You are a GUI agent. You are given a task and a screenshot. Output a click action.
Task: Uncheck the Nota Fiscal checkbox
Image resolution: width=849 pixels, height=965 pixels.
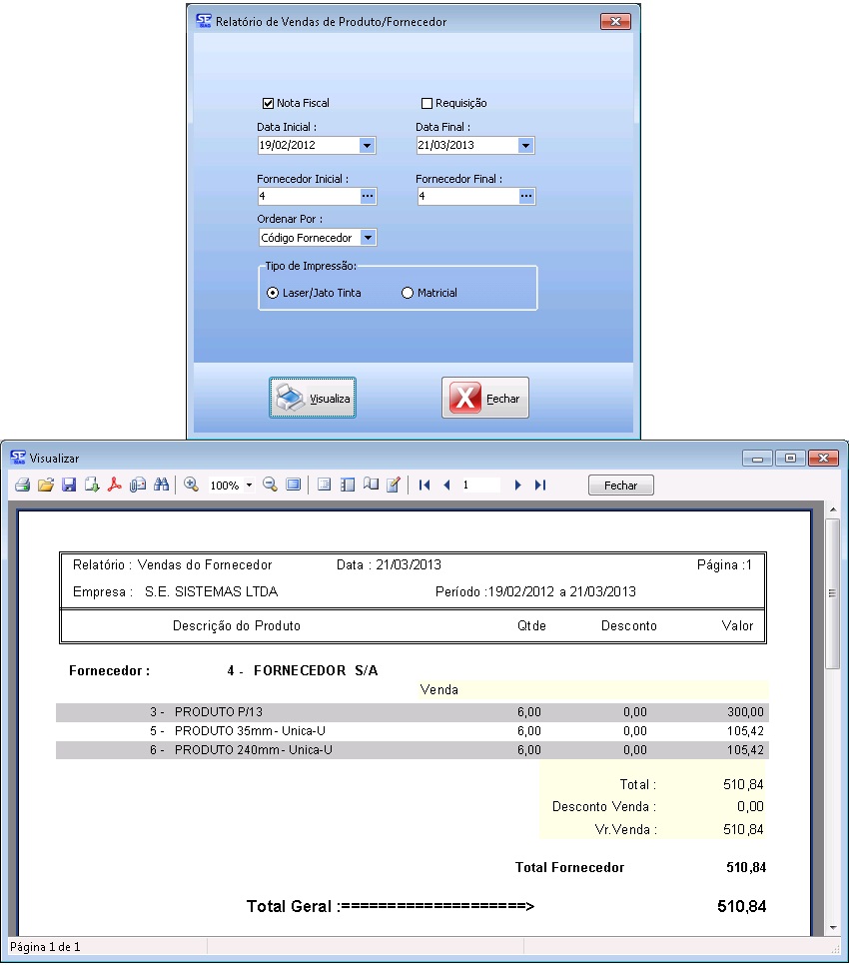tap(268, 103)
